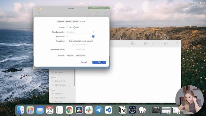Switch to the Ports tab

[x=68, y=22]
